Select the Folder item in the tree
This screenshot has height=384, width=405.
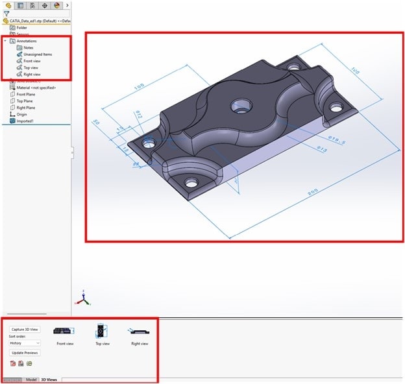point(18,28)
